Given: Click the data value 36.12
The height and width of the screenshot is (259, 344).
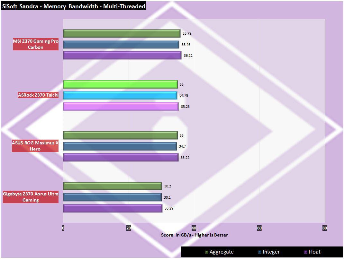Looking at the screenshot, I should click(x=188, y=56).
